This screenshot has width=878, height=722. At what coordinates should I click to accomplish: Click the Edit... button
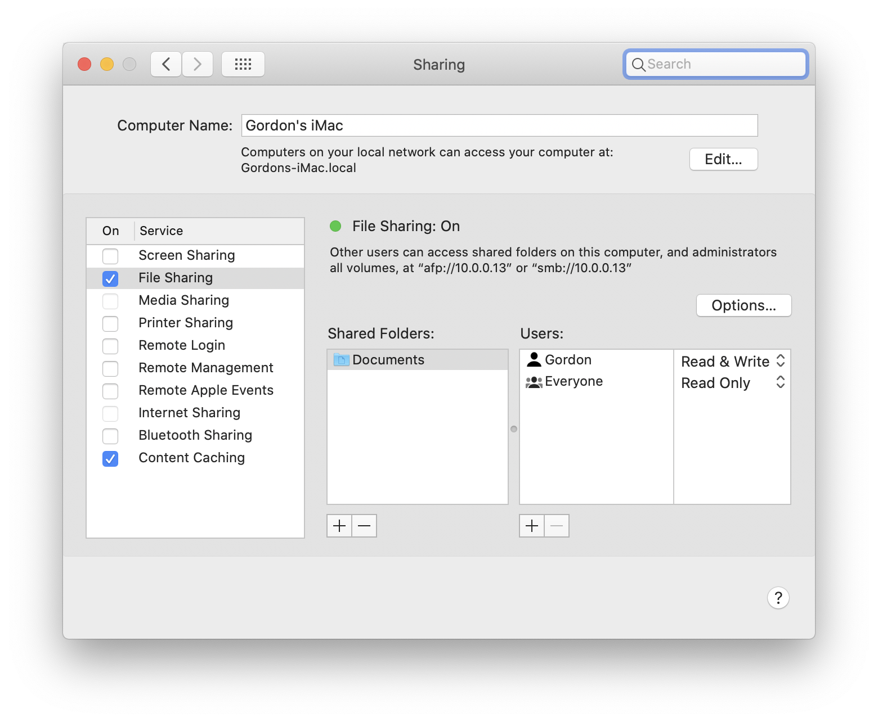tap(723, 159)
